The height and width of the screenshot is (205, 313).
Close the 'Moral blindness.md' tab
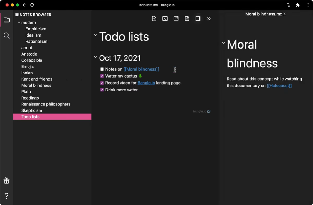click(285, 14)
